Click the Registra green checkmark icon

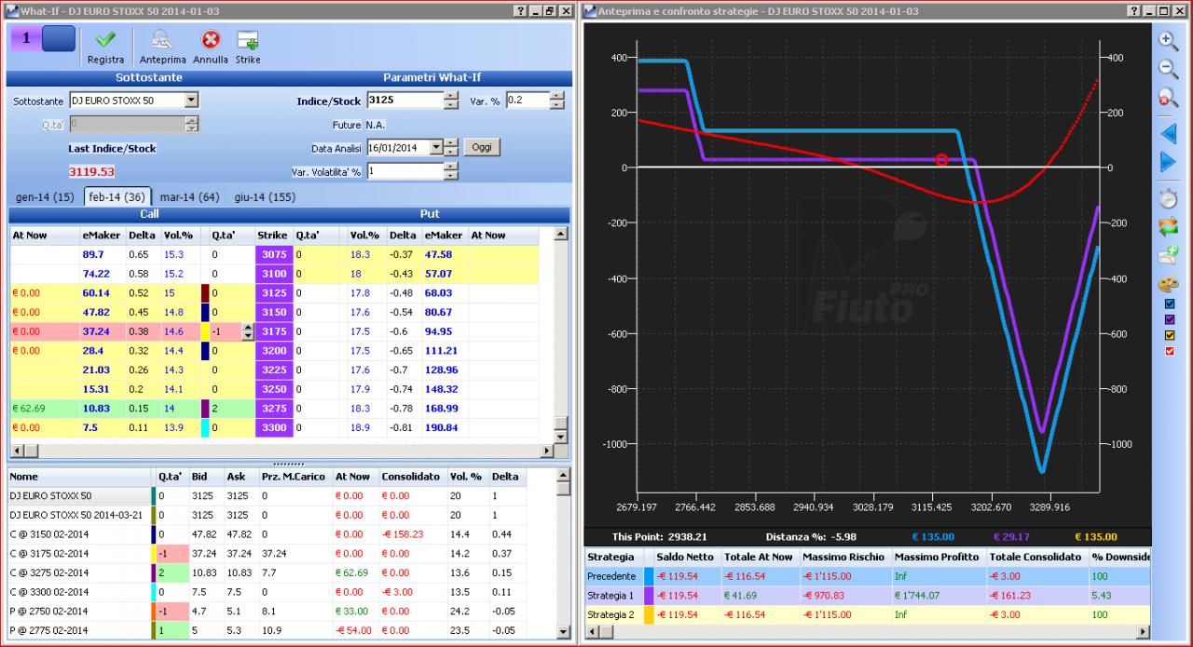point(105,40)
